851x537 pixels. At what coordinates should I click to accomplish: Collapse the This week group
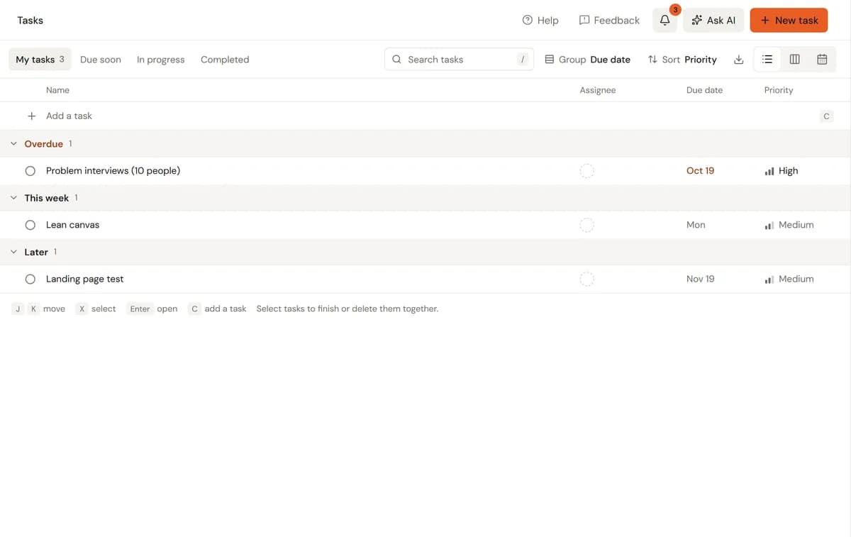point(13,198)
